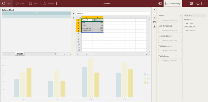This screenshot has height=102, width=208.
Task: Open the Values three-dot options menu
Action: point(180,16)
